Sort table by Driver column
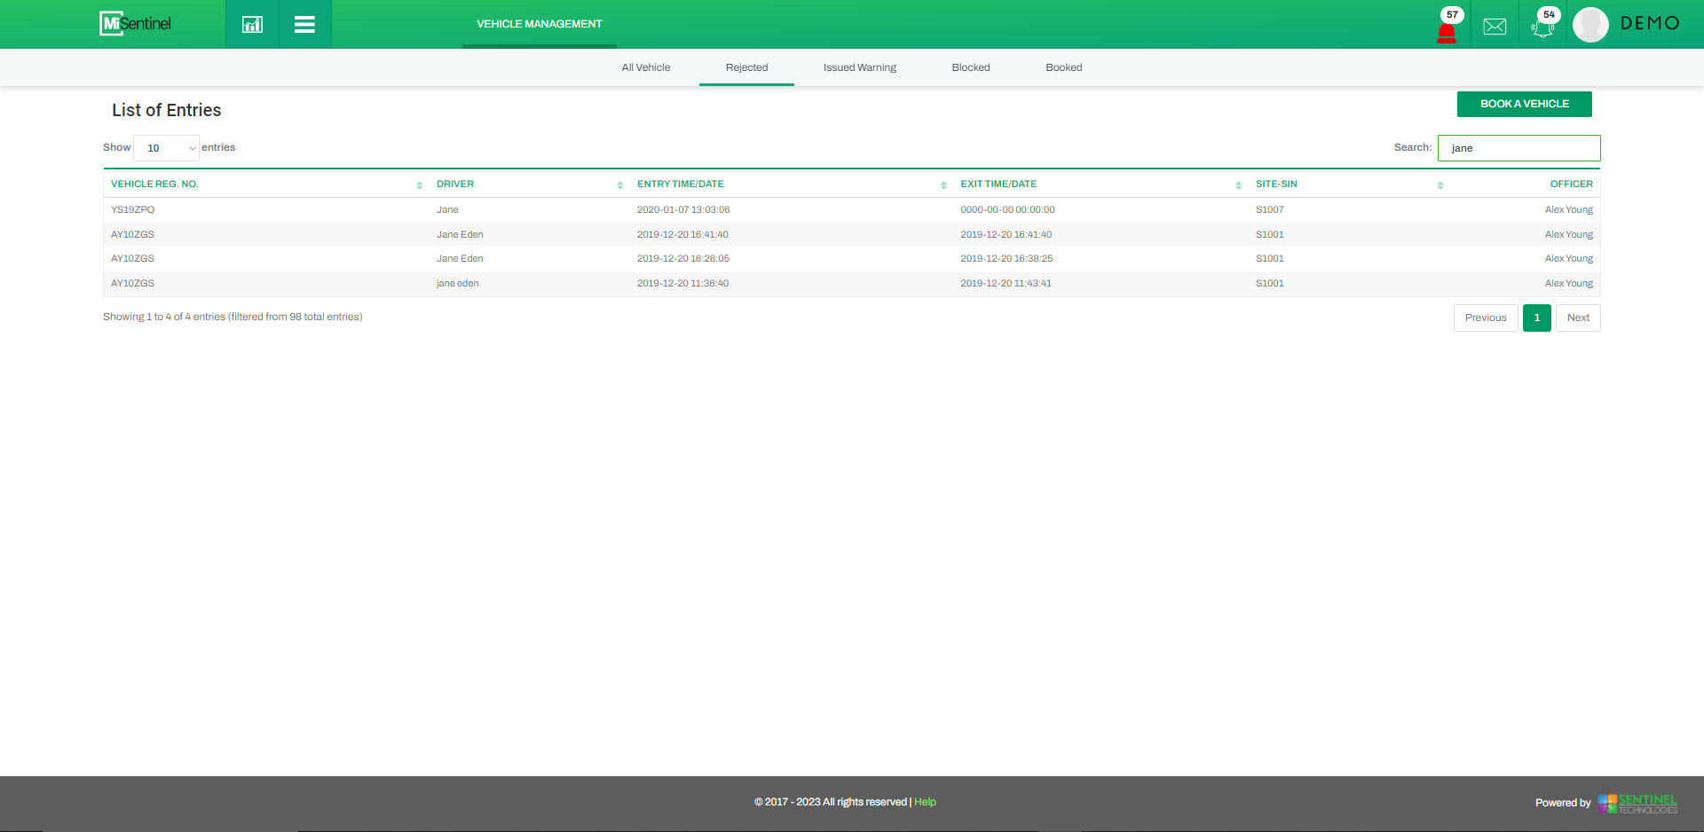The width and height of the screenshot is (1704, 832). point(455,184)
